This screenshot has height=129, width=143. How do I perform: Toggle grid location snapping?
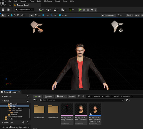[x=43, y=15]
